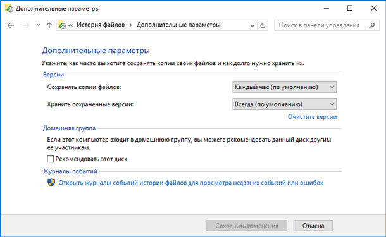Enable the Рекомендовать этот диск checkbox
This screenshot has width=386, height=237.
tap(50, 159)
